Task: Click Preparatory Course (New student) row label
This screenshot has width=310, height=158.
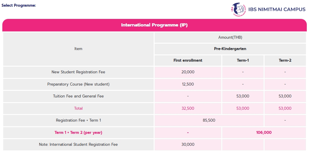Action: (x=78, y=84)
